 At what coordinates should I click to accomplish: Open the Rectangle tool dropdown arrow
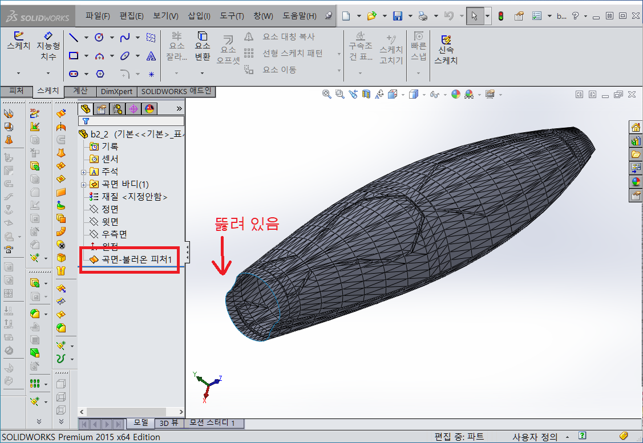(86, 56)
